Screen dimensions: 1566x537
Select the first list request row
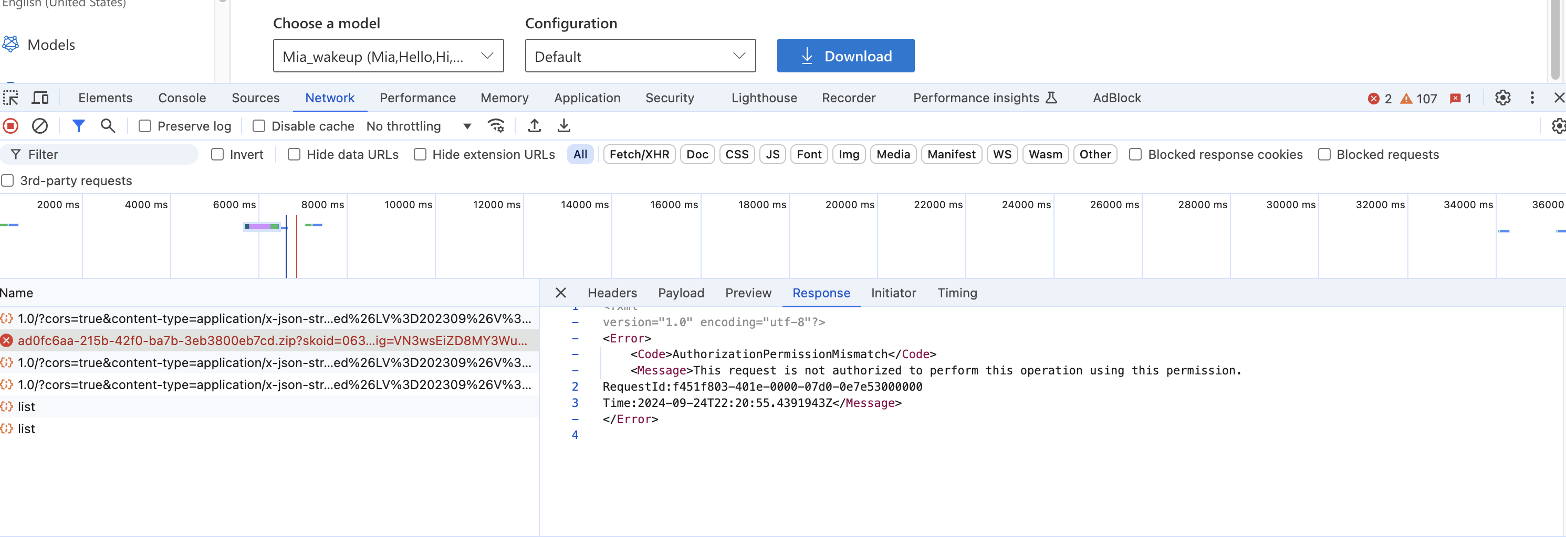pyautogui.click(x=269, y=406)
